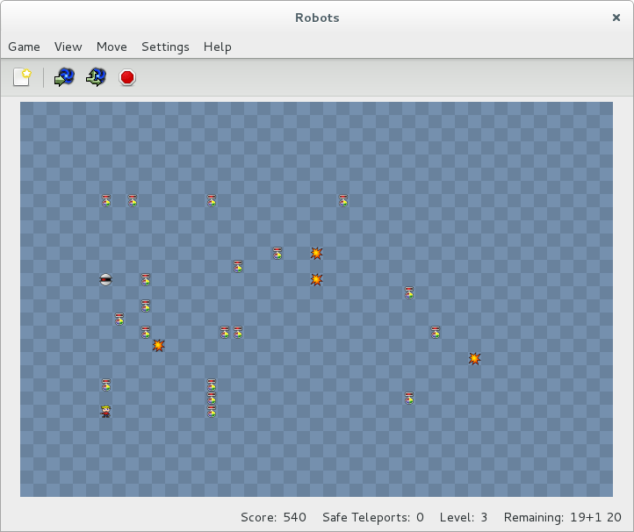The width and height of the screenshot is (634, 532).
Task: Click the robot directly above the player
Action: (x=106, y=385)
